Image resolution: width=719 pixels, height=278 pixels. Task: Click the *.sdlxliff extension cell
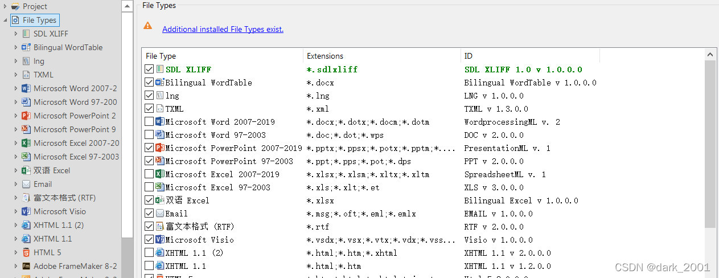click(332, 69)
